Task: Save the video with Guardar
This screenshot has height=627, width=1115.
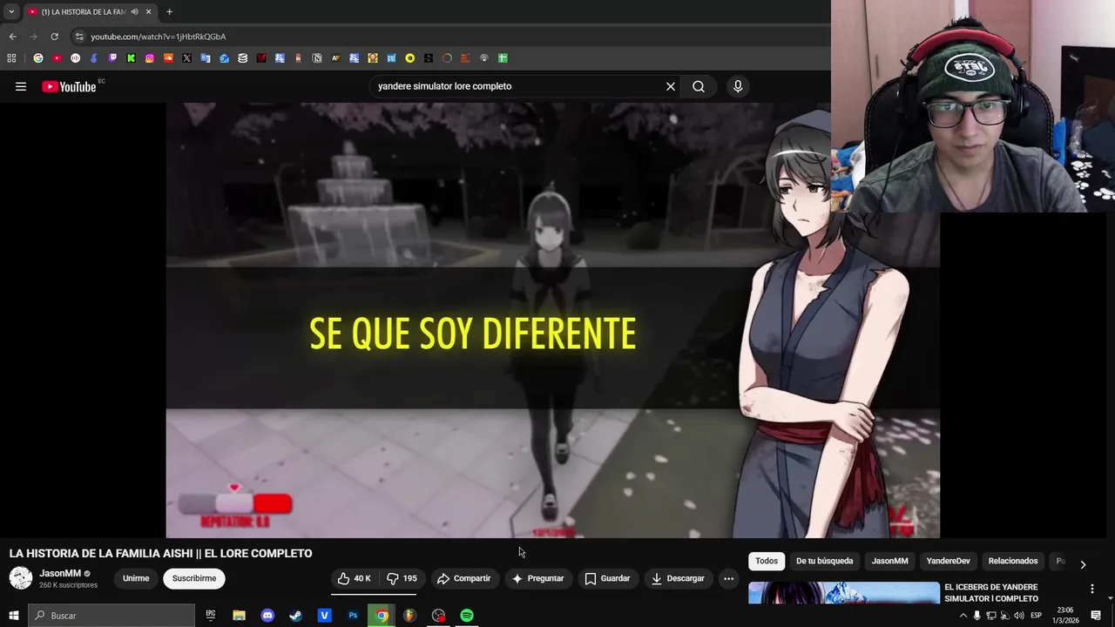Action: pyautogui.click(x=607, y=578)
